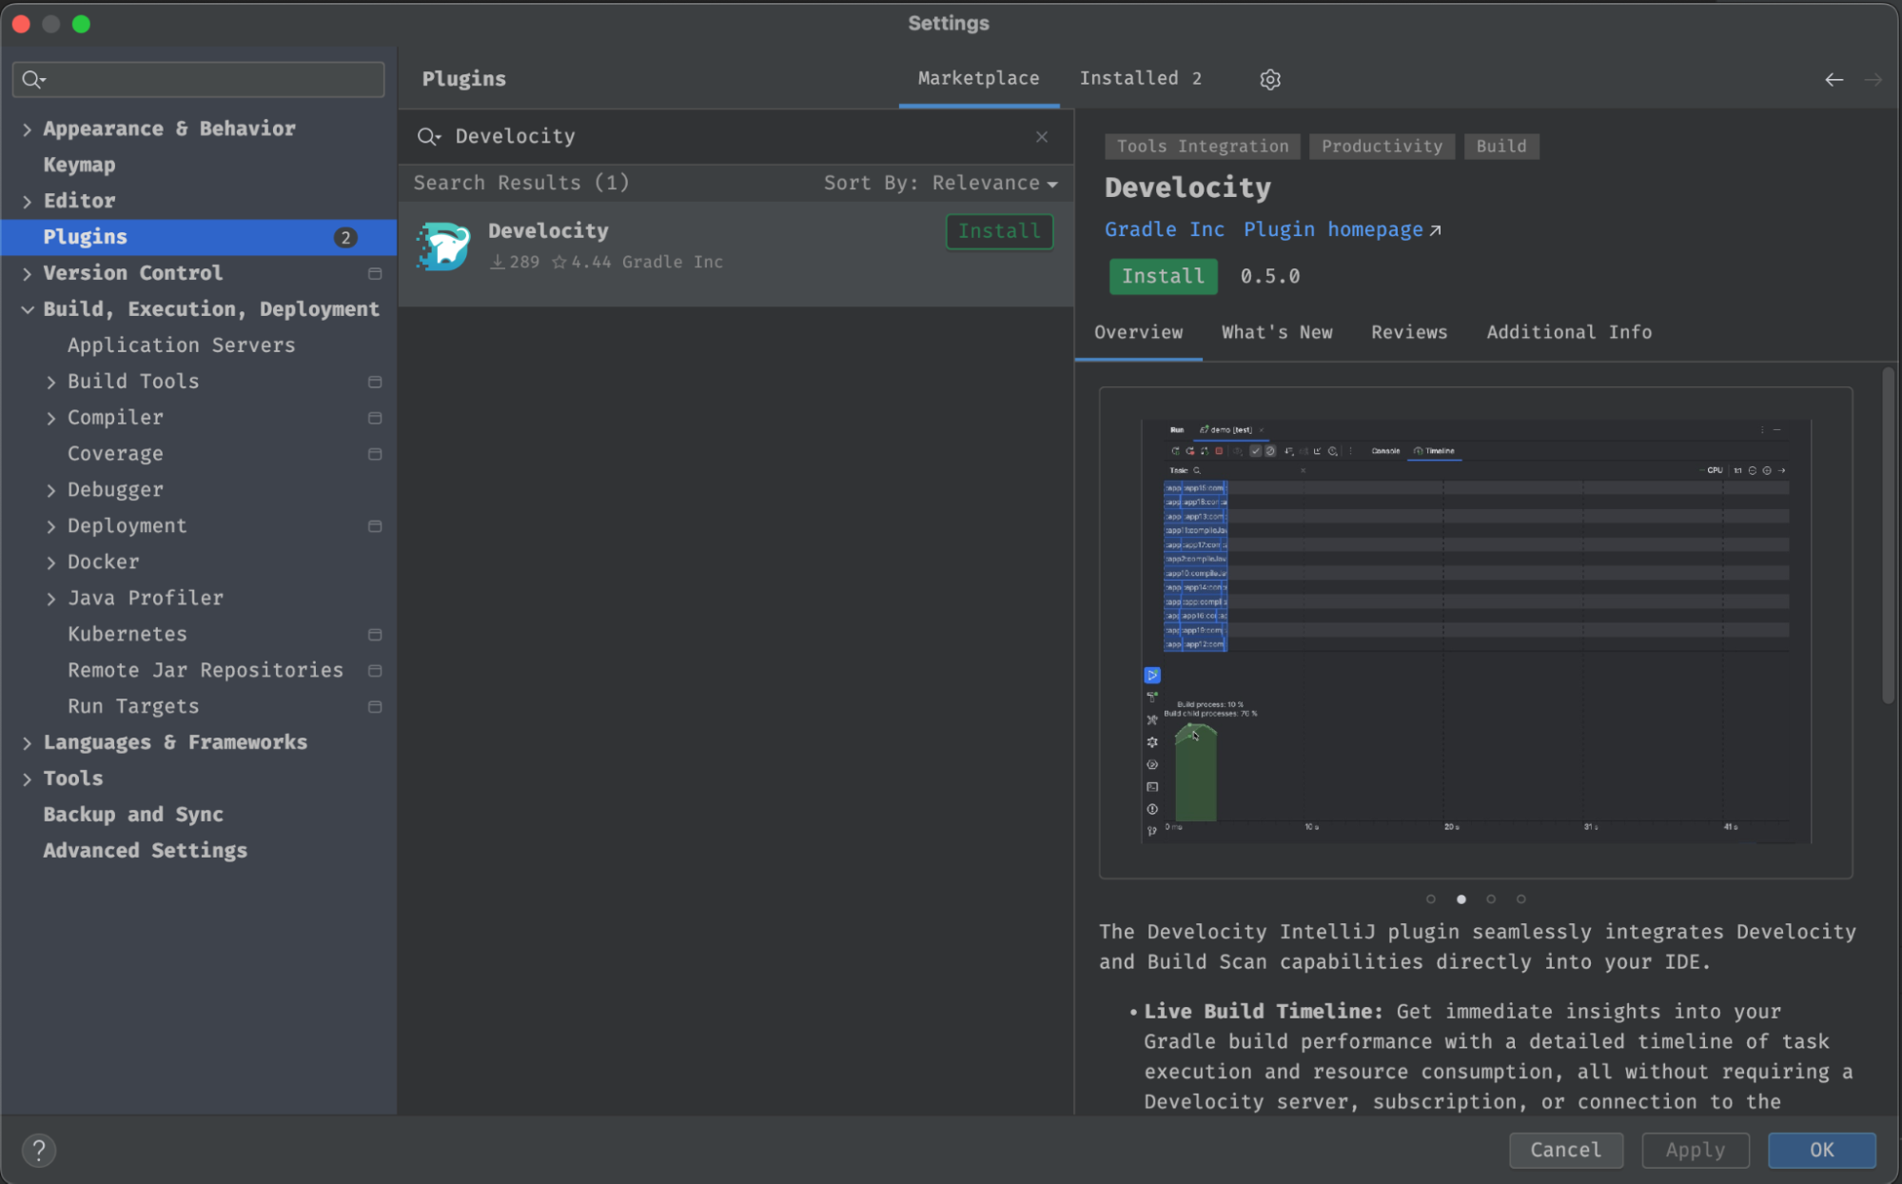The height and width of the screenshot is (1184, 1902).
Task: Click the Build Tools project-level icon
Action: [x=375, y=382]
